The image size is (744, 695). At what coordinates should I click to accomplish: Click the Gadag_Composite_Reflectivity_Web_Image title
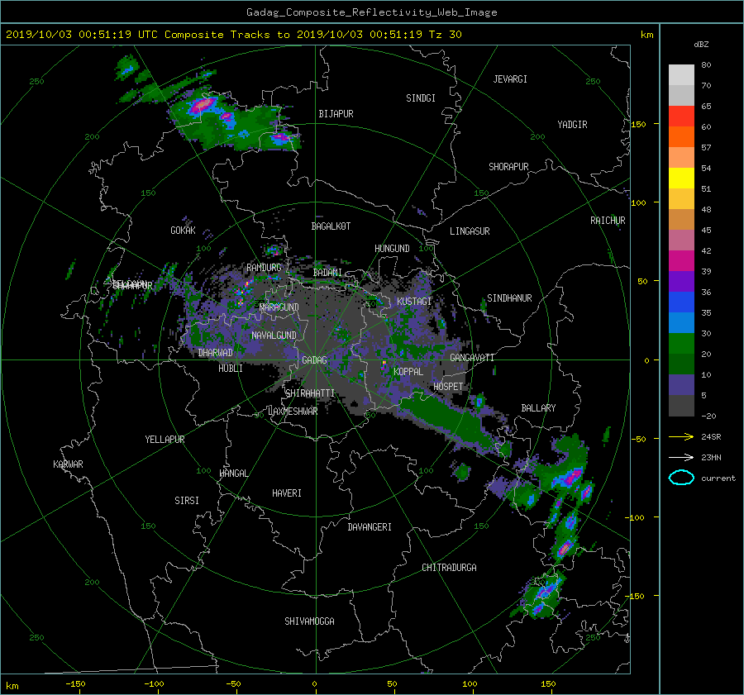371,12
